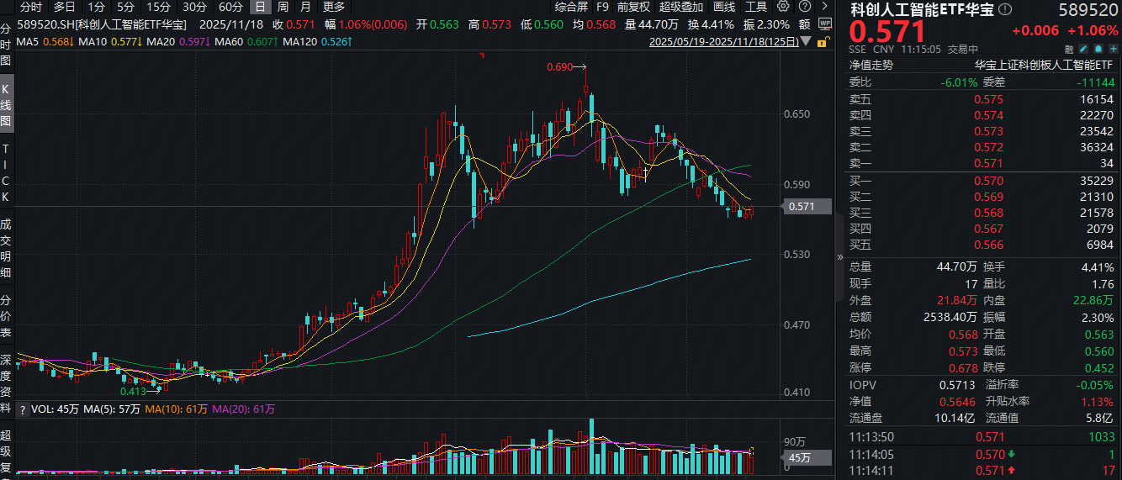The image size is (1122, 480).
Task: Switch to the 60分 period tab
Action: 230,7
